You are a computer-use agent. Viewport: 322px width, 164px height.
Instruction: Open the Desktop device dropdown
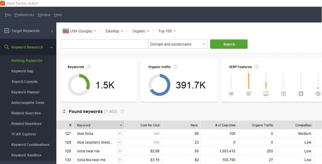click(x=114, y=31)
